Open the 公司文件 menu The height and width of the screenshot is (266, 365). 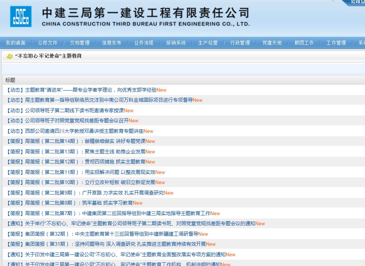pos(48,43)
